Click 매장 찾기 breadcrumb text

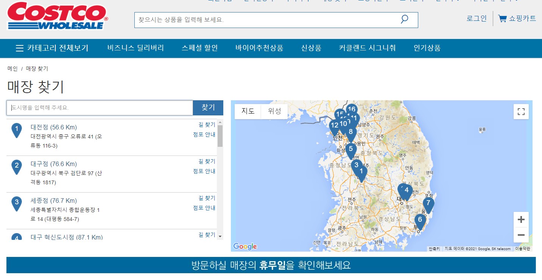pos(37,68)
